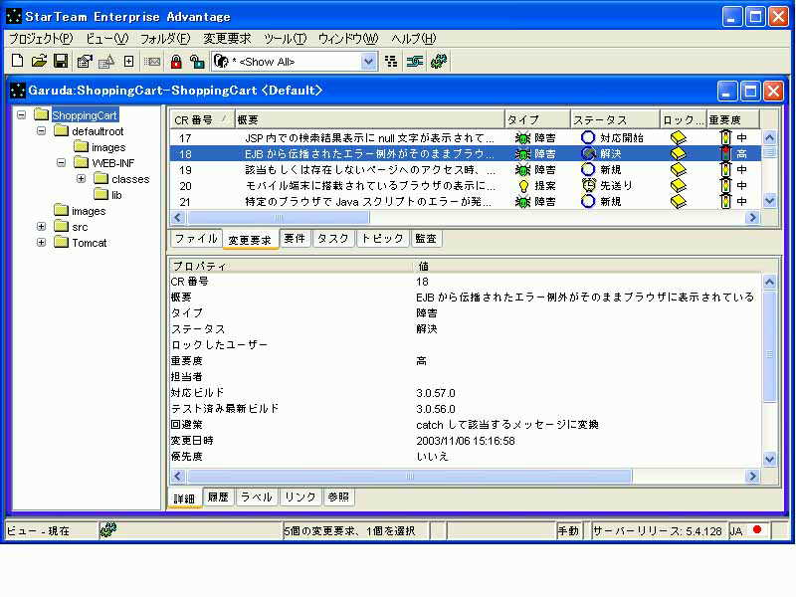Switch to the 履歴 tab
This screenshot has height=597, width=796.
coord(218,497)
